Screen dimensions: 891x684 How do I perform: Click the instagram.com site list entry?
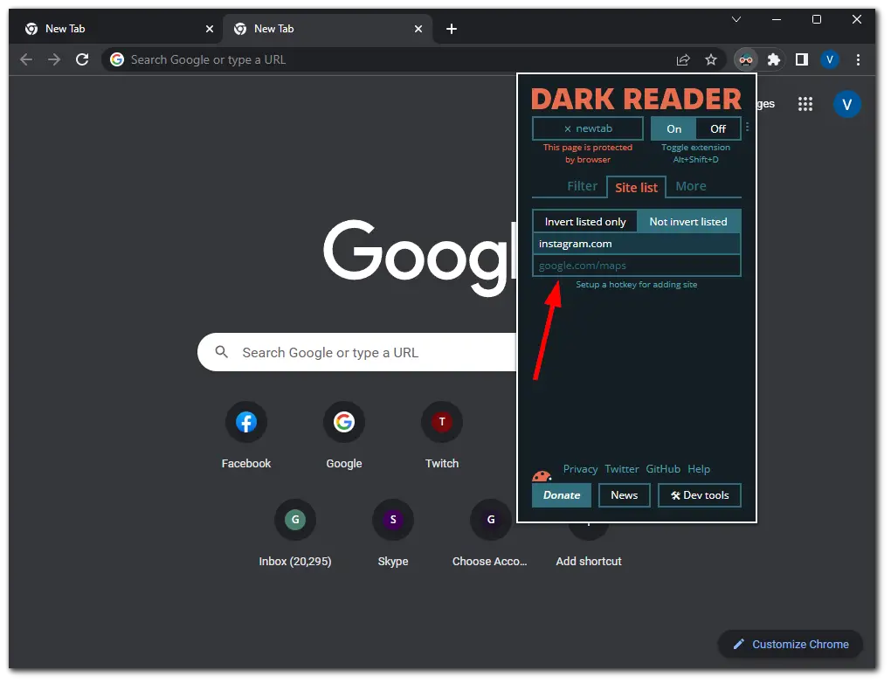click(637, 244)
